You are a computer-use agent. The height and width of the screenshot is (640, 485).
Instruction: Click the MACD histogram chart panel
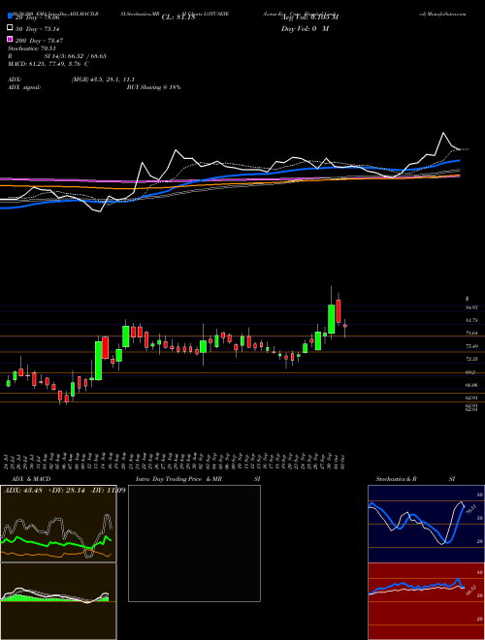[58, 601]
